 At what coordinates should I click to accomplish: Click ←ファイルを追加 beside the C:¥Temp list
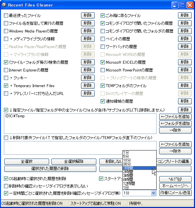(x=175, y=117)
